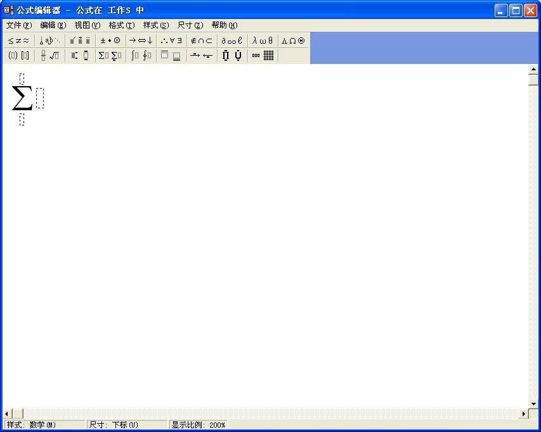Screen dimensions: 541x432
Task: Open the logical symbols palette (∴∀∃)
Action: coord(171,41)
